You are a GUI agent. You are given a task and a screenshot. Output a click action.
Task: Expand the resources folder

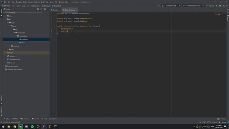(10, 46)
